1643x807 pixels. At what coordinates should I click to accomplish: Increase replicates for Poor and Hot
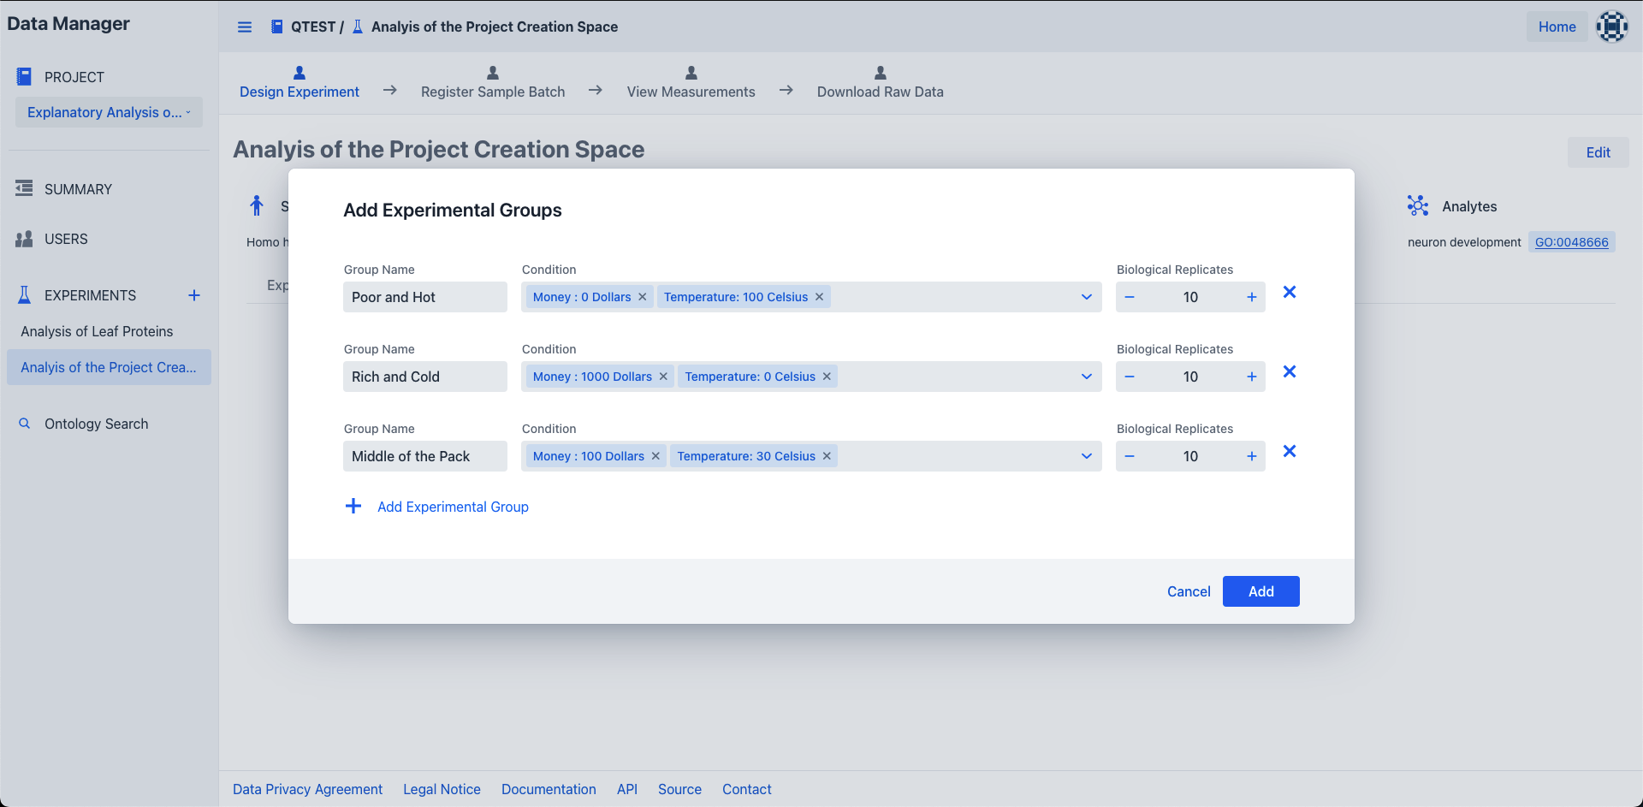(x=1252, y=297)
